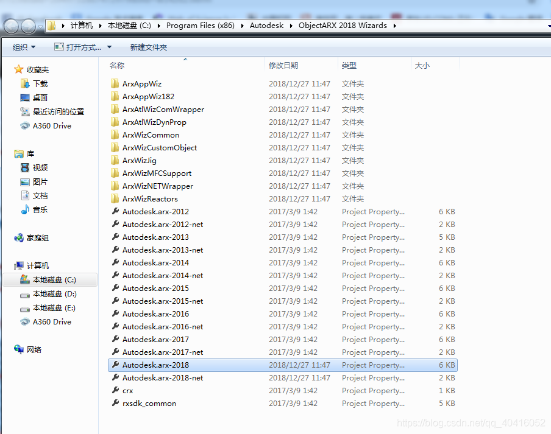Click wrench icon of Autodesk.arx-2014
This screenshot has height=434, width=551.
coord(115,262)
